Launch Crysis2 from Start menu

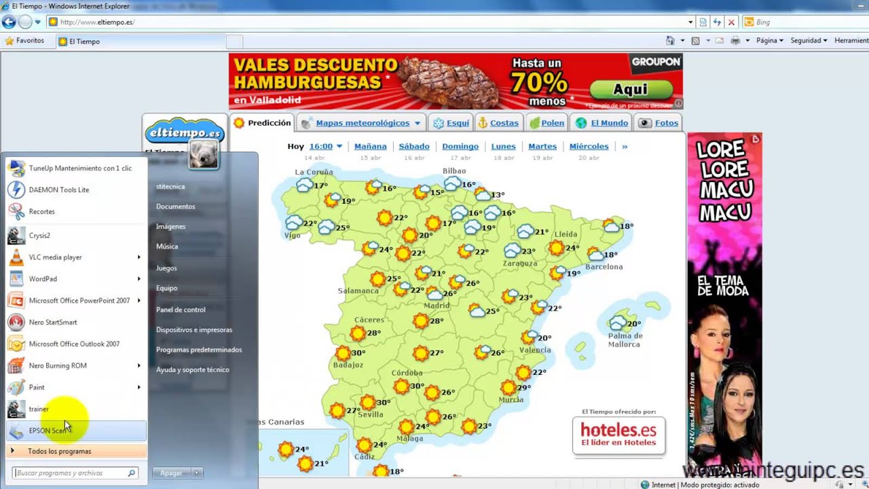click(76, 235)
